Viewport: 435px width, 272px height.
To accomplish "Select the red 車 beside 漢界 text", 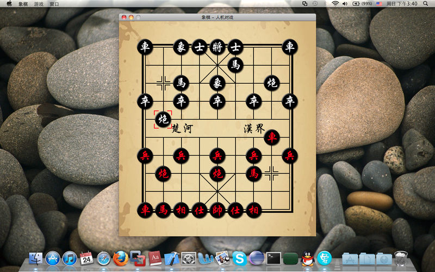I will pyautogui.click(x=271, y=137).
